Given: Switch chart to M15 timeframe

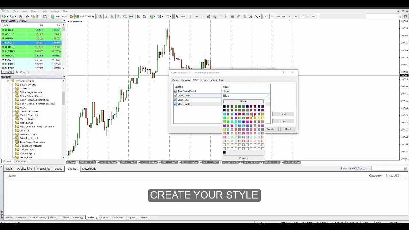Looking at the screenshot, I should click(x=278, y=16).
